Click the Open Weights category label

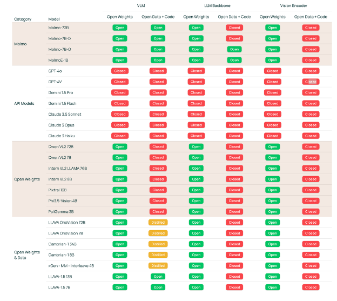pos(27,179)
